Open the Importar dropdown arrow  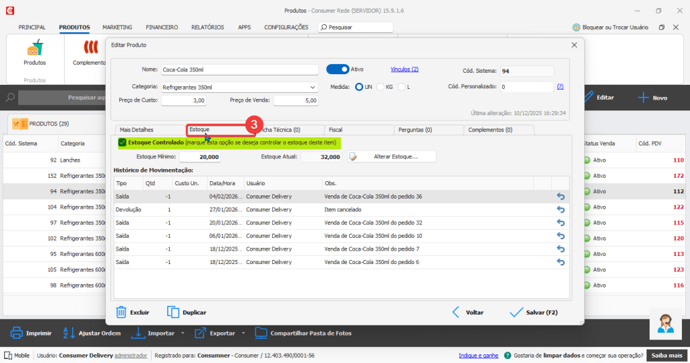click(x=183, y=333)
